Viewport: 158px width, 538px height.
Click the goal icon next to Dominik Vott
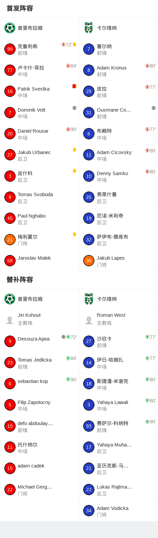[75, 108]
